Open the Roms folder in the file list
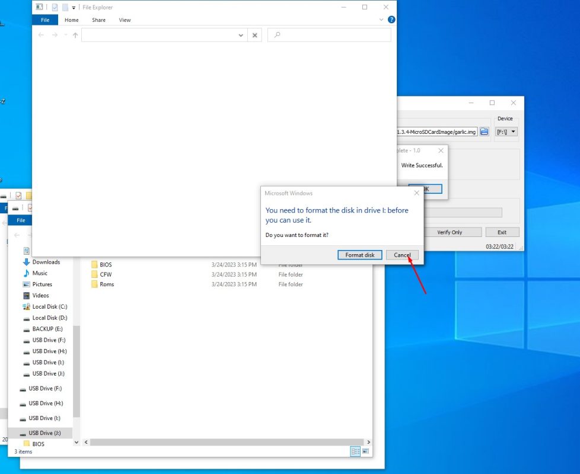580x474 pixels. (107, 284)
